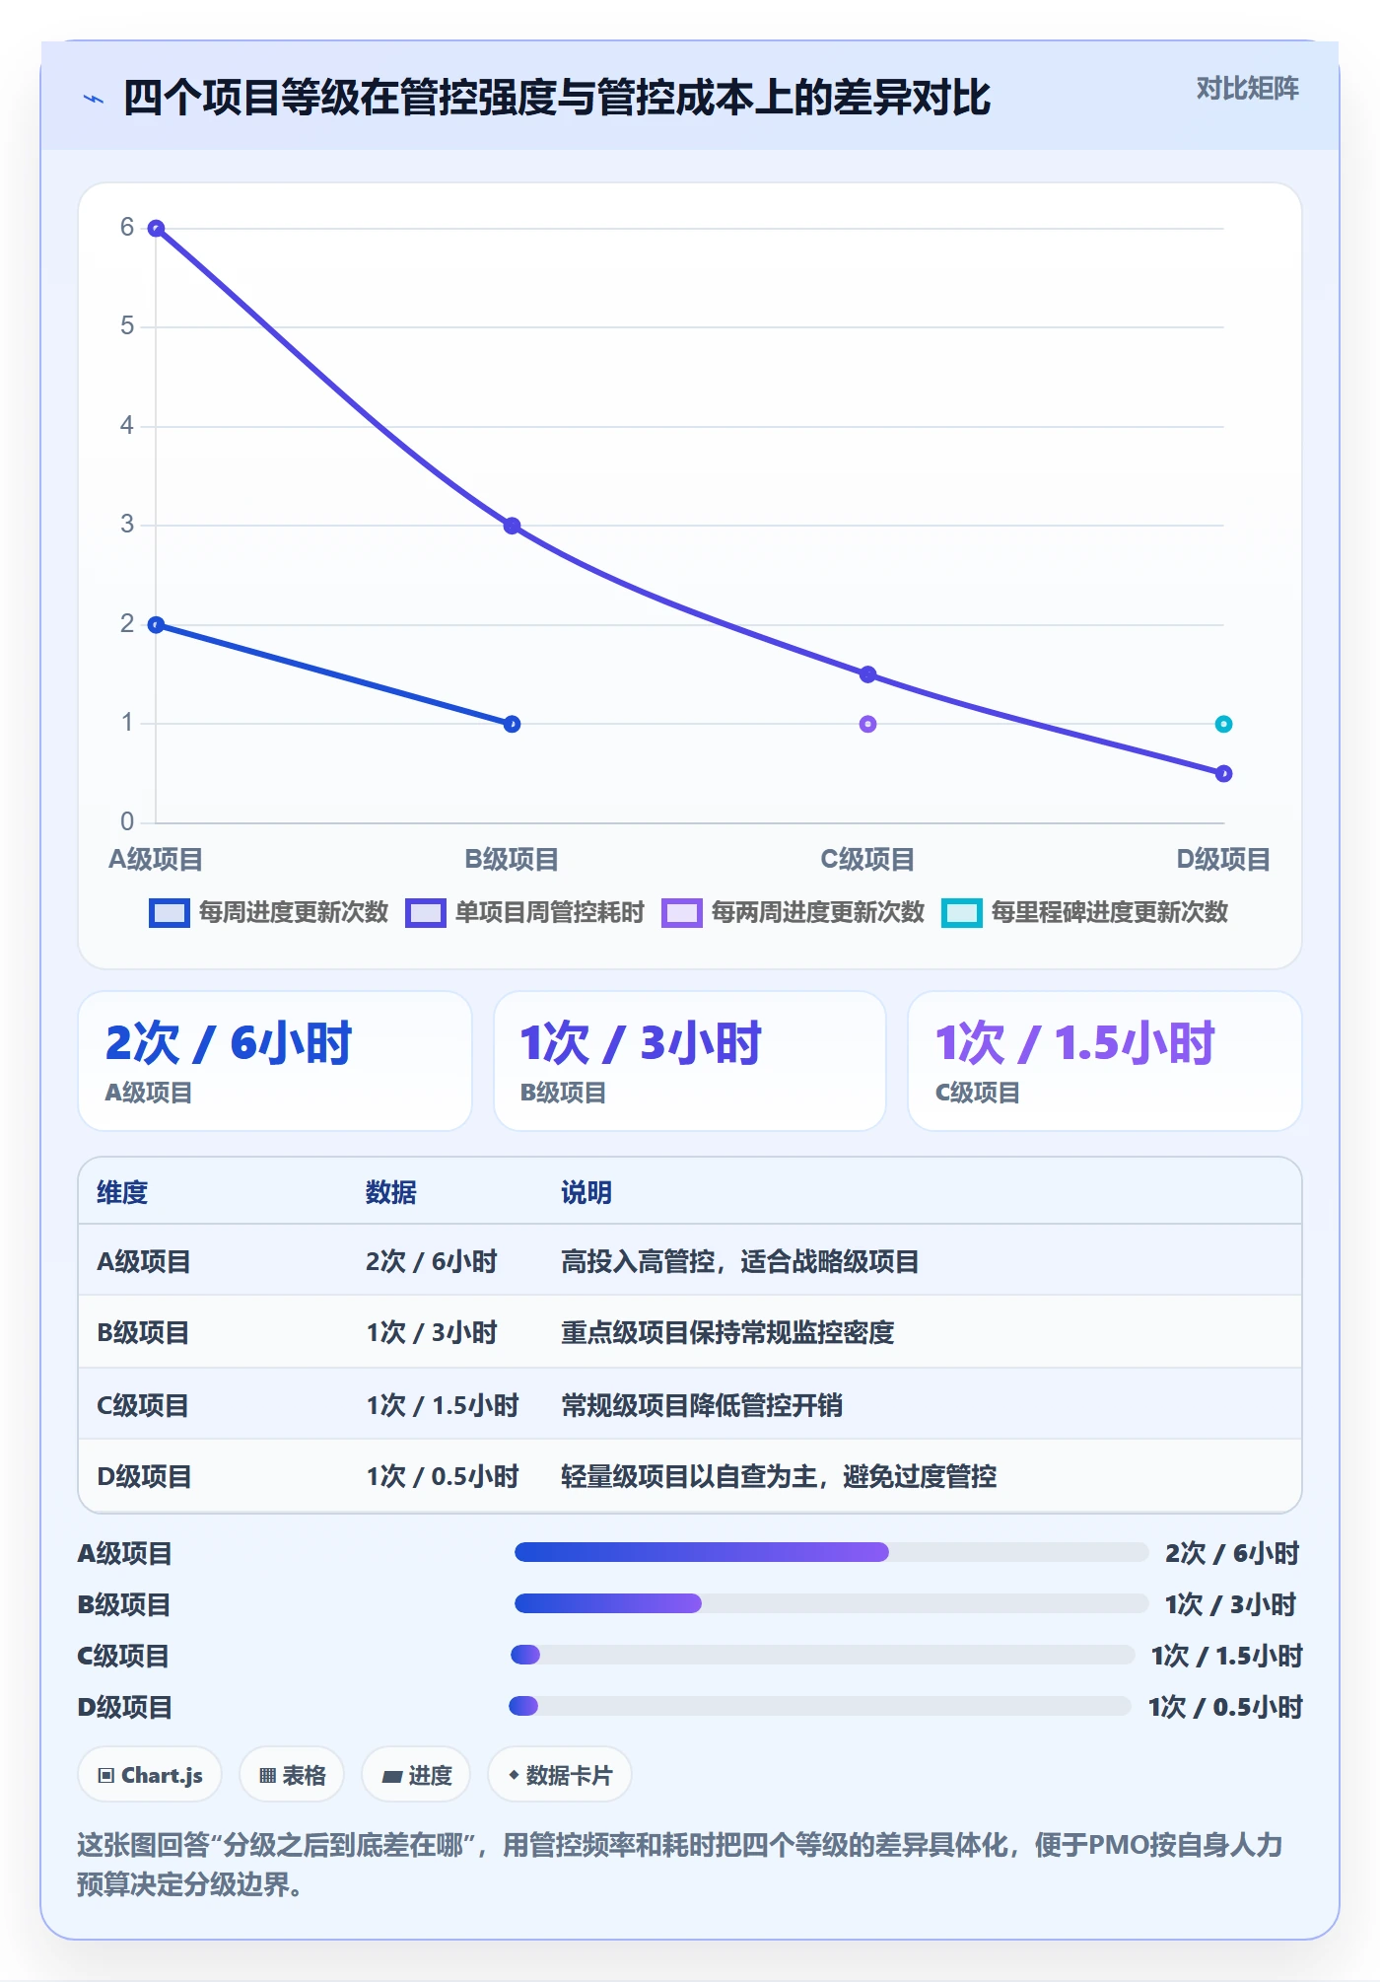Screen dimensions: 1380x1982
Task: Select the 进度 tag chip
Action: [416, 1775]
